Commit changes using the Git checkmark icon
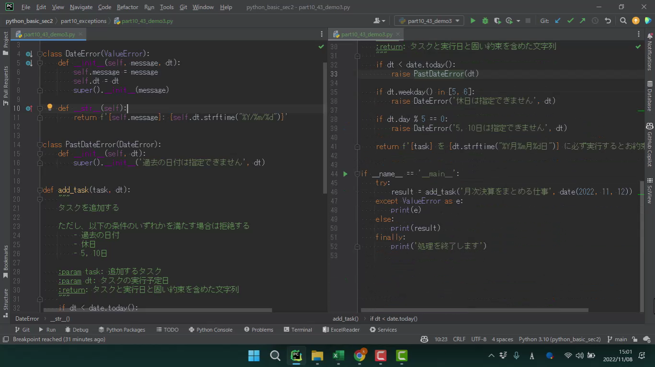 (x=570, y=21)
